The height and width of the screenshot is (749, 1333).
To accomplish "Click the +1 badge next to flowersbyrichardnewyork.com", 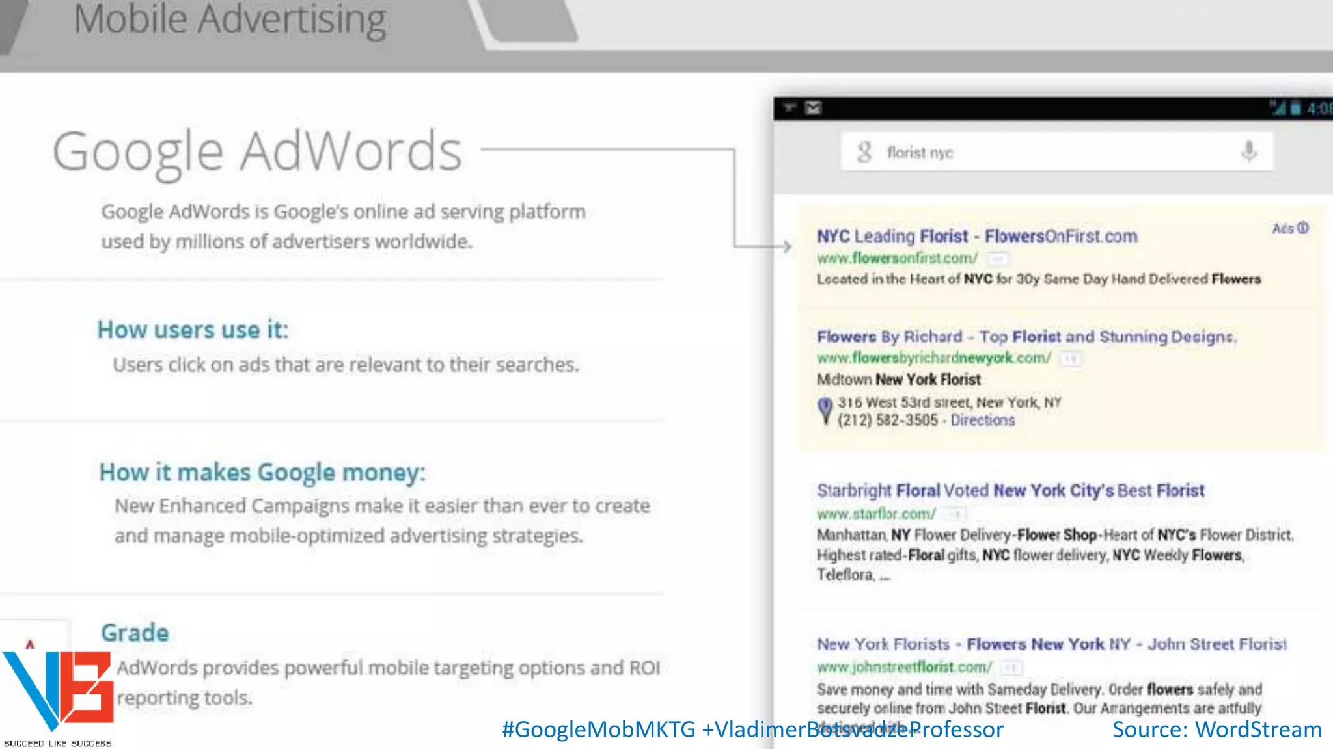I will coord(1069,358).
